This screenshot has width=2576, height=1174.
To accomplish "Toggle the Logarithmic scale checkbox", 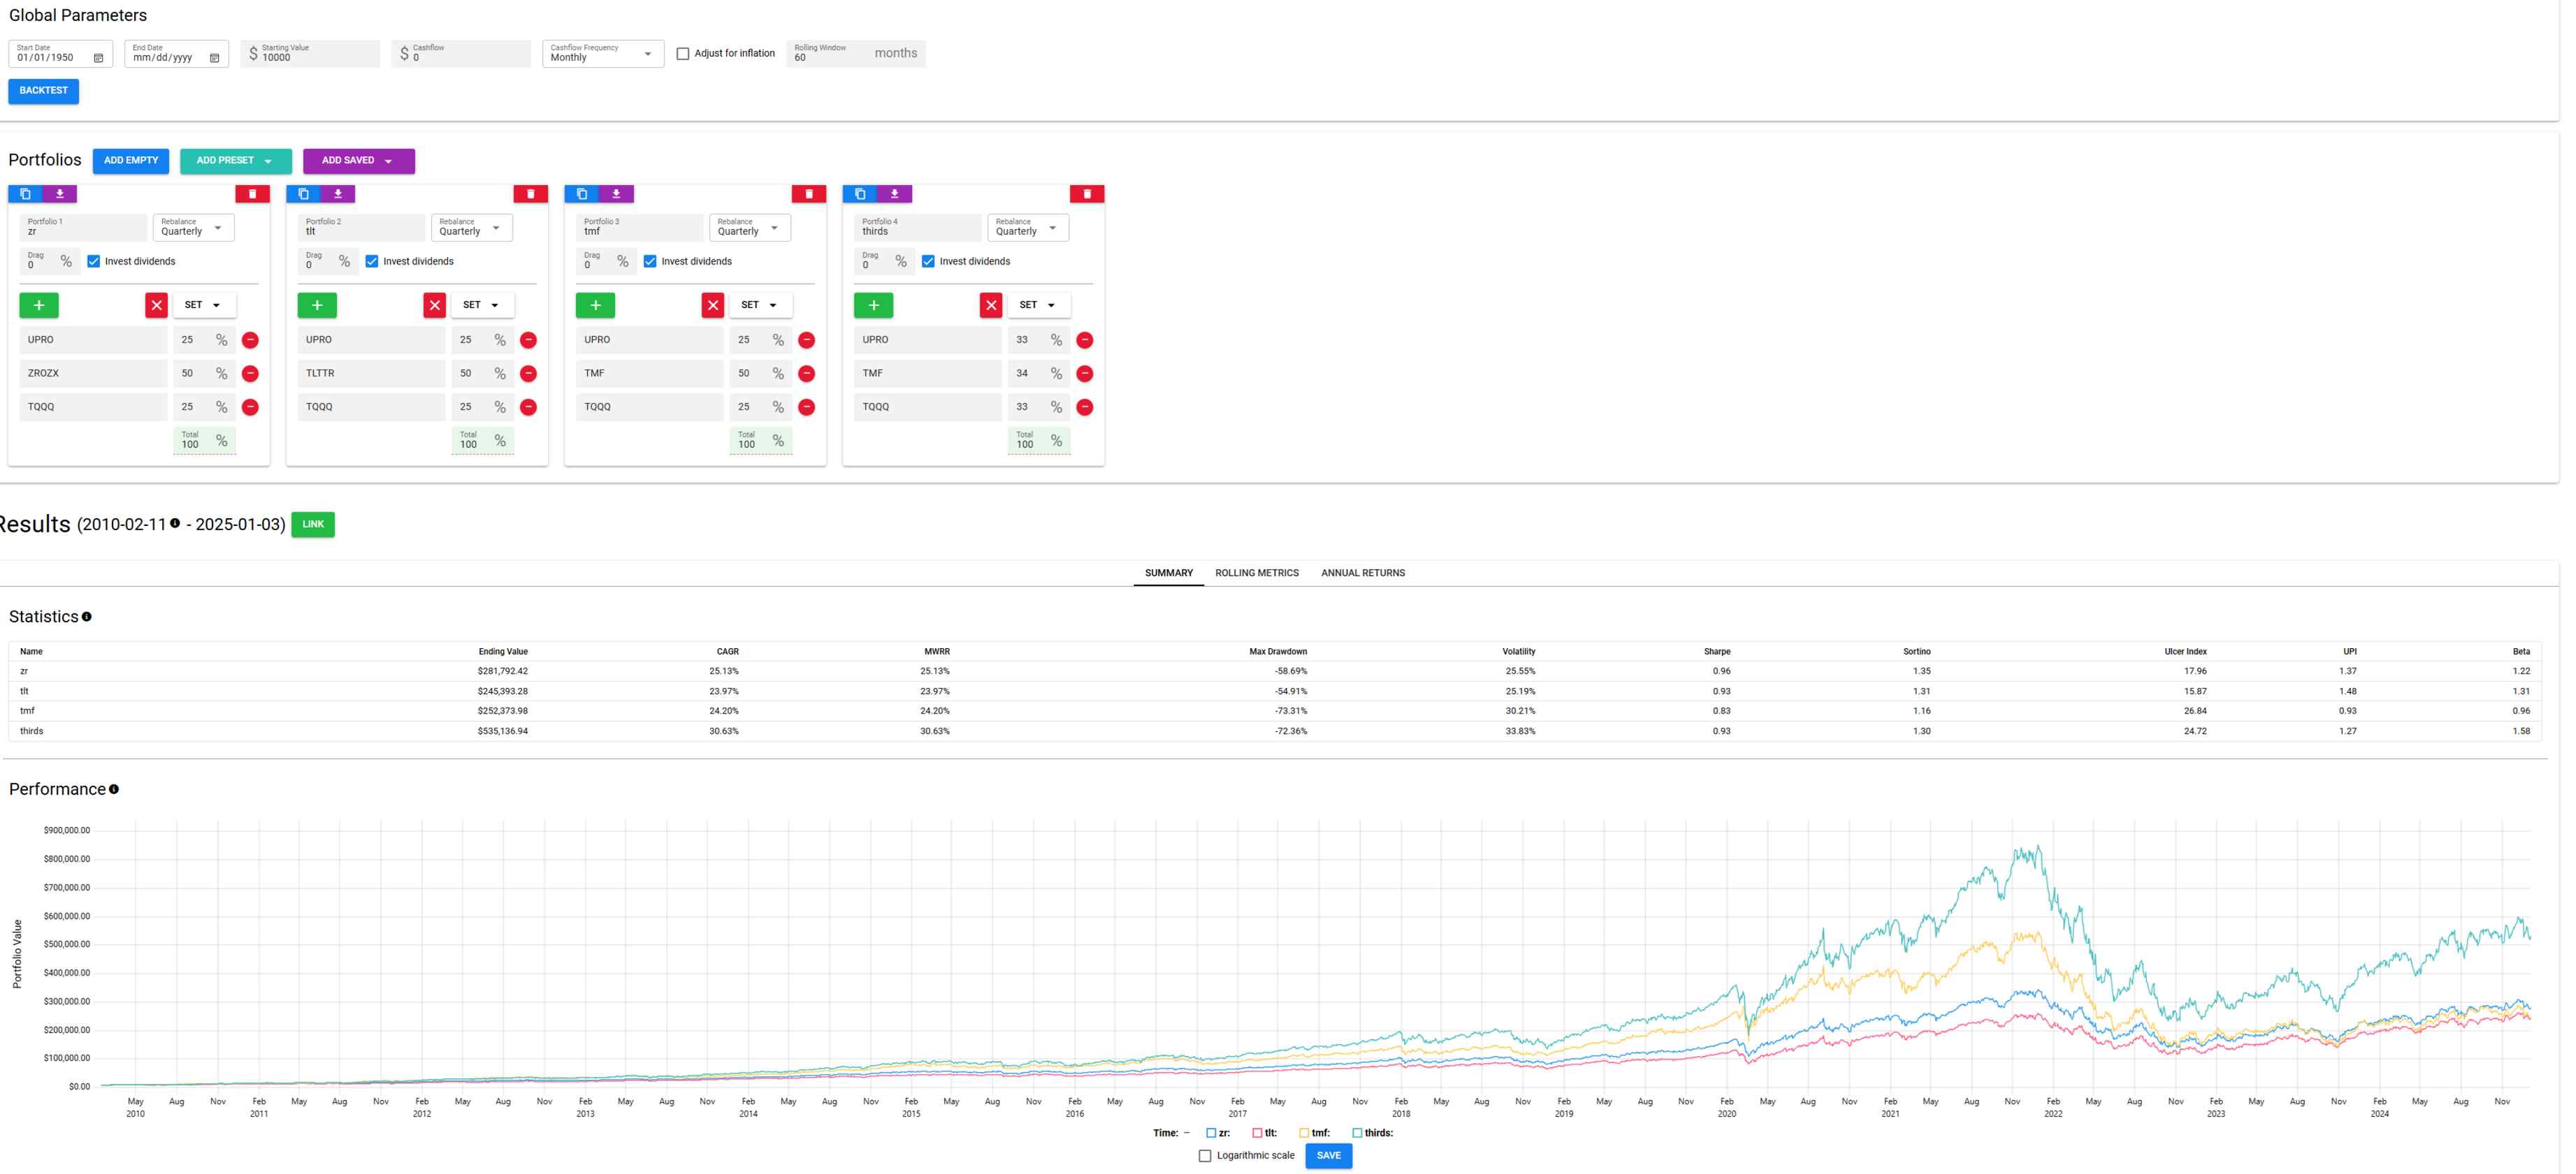I will pos(1205,1156).
